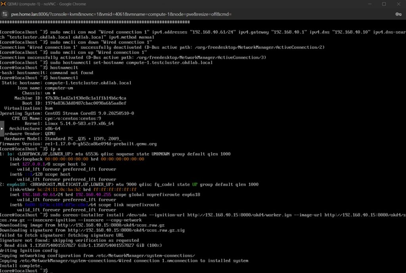
Task: Click the Proxmox logo in the title bar
Action: 4,4
